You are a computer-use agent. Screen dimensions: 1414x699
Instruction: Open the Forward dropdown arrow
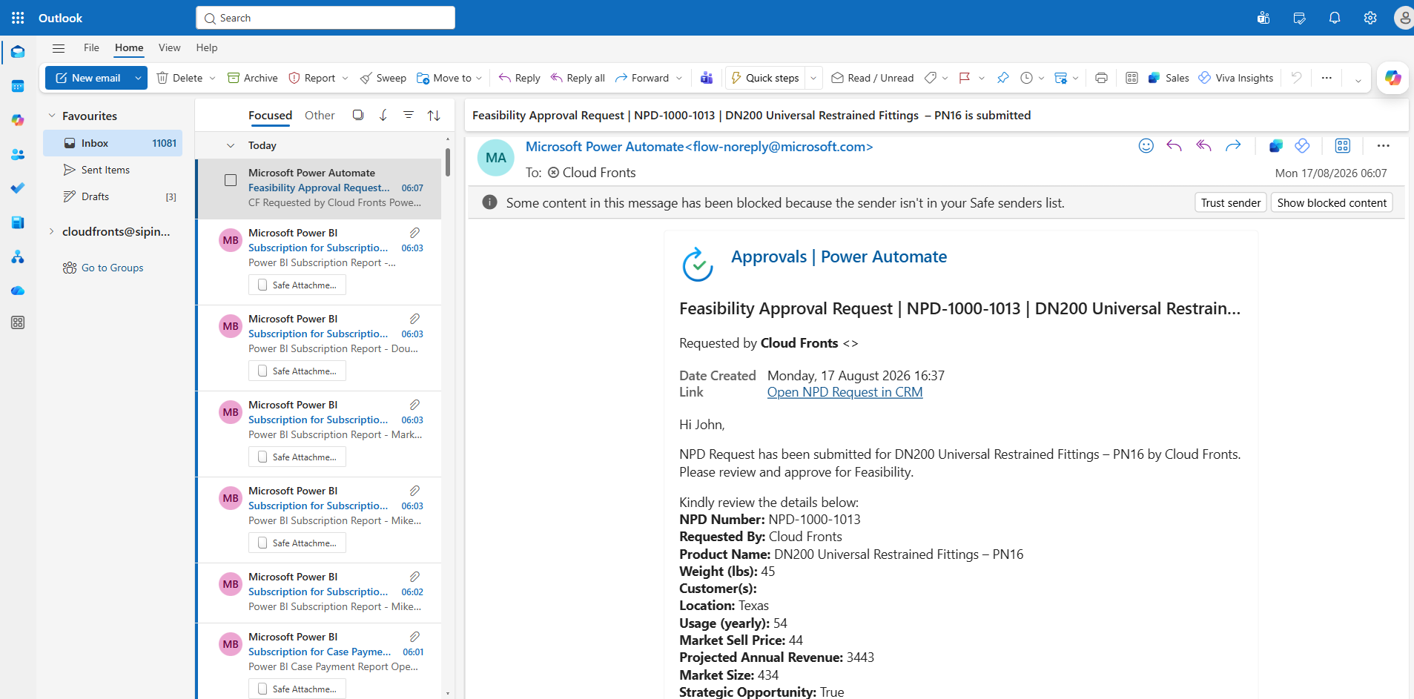point(679,78)
